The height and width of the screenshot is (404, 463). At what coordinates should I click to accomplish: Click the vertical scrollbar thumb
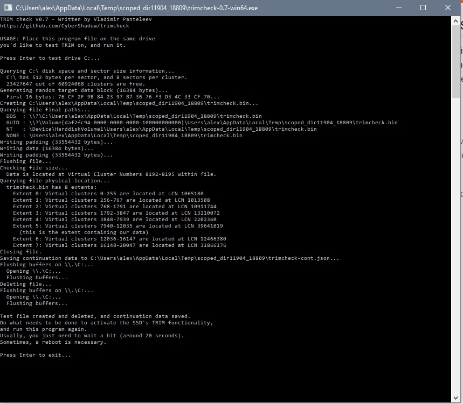(x=455, y=61)
